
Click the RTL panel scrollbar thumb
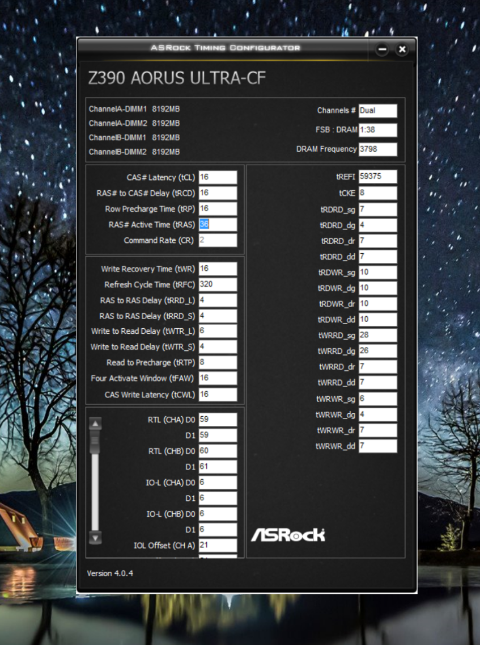(x=95, y=442)
